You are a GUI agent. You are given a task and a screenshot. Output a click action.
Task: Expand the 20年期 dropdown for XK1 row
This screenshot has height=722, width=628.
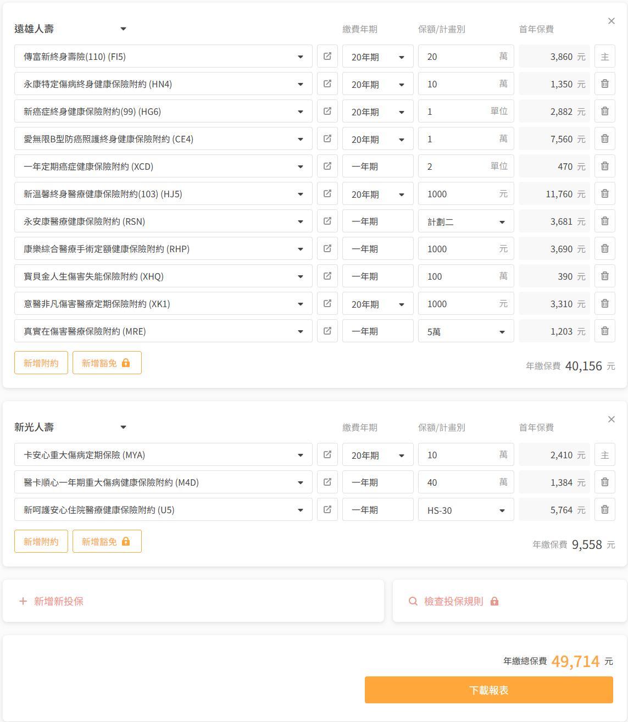tap(378, 303)
